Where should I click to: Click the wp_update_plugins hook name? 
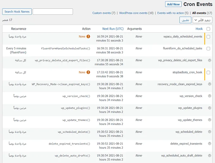(x=190, y=108)
